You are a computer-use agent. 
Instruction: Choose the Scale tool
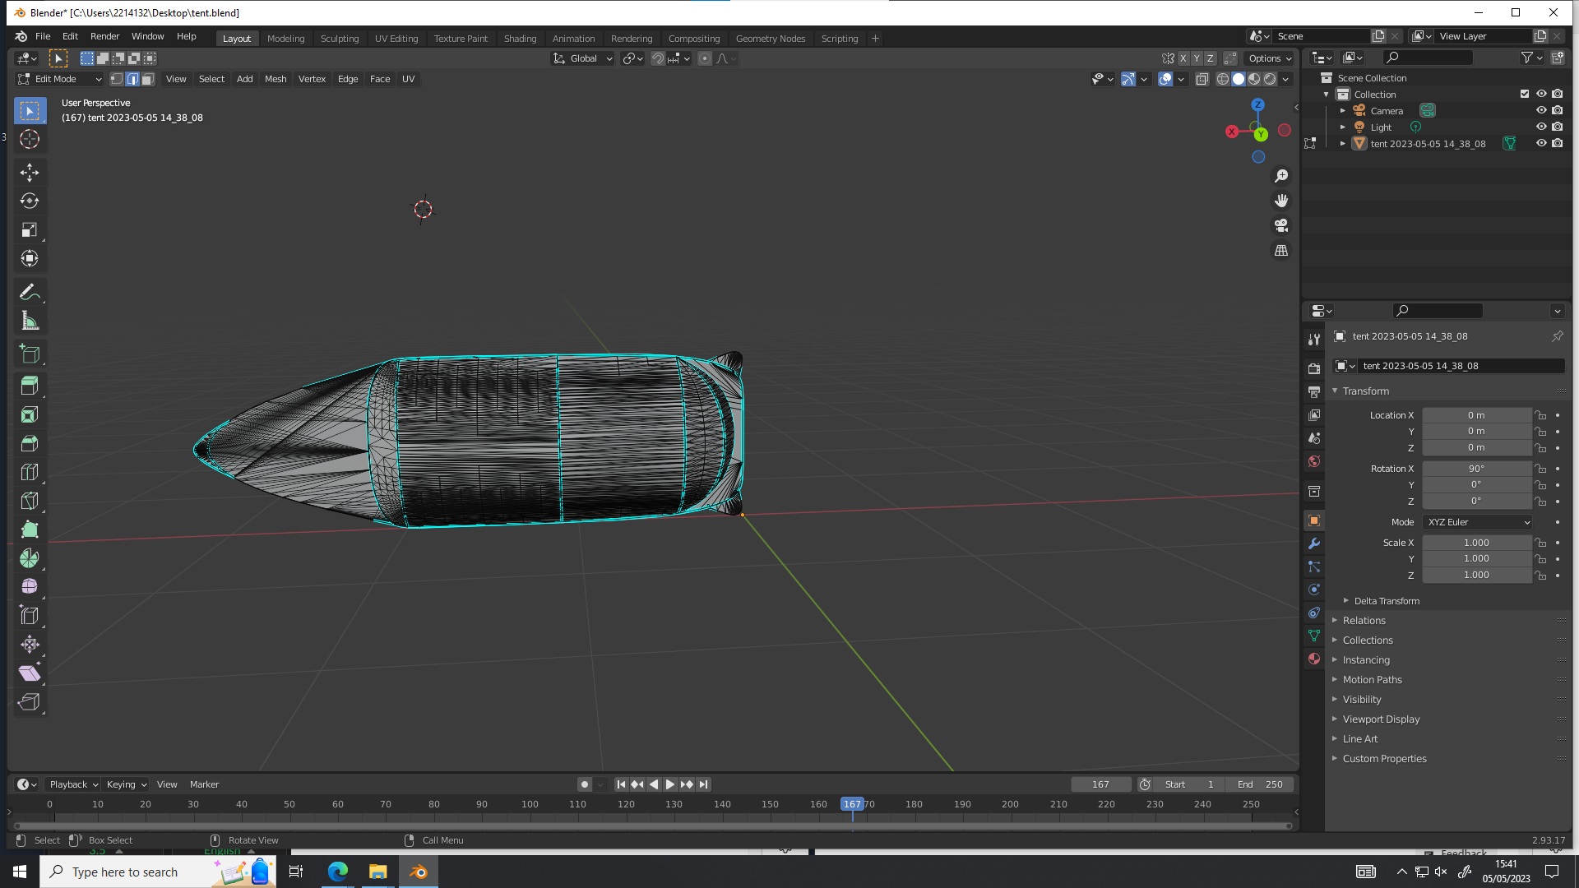tap(30, 230)
